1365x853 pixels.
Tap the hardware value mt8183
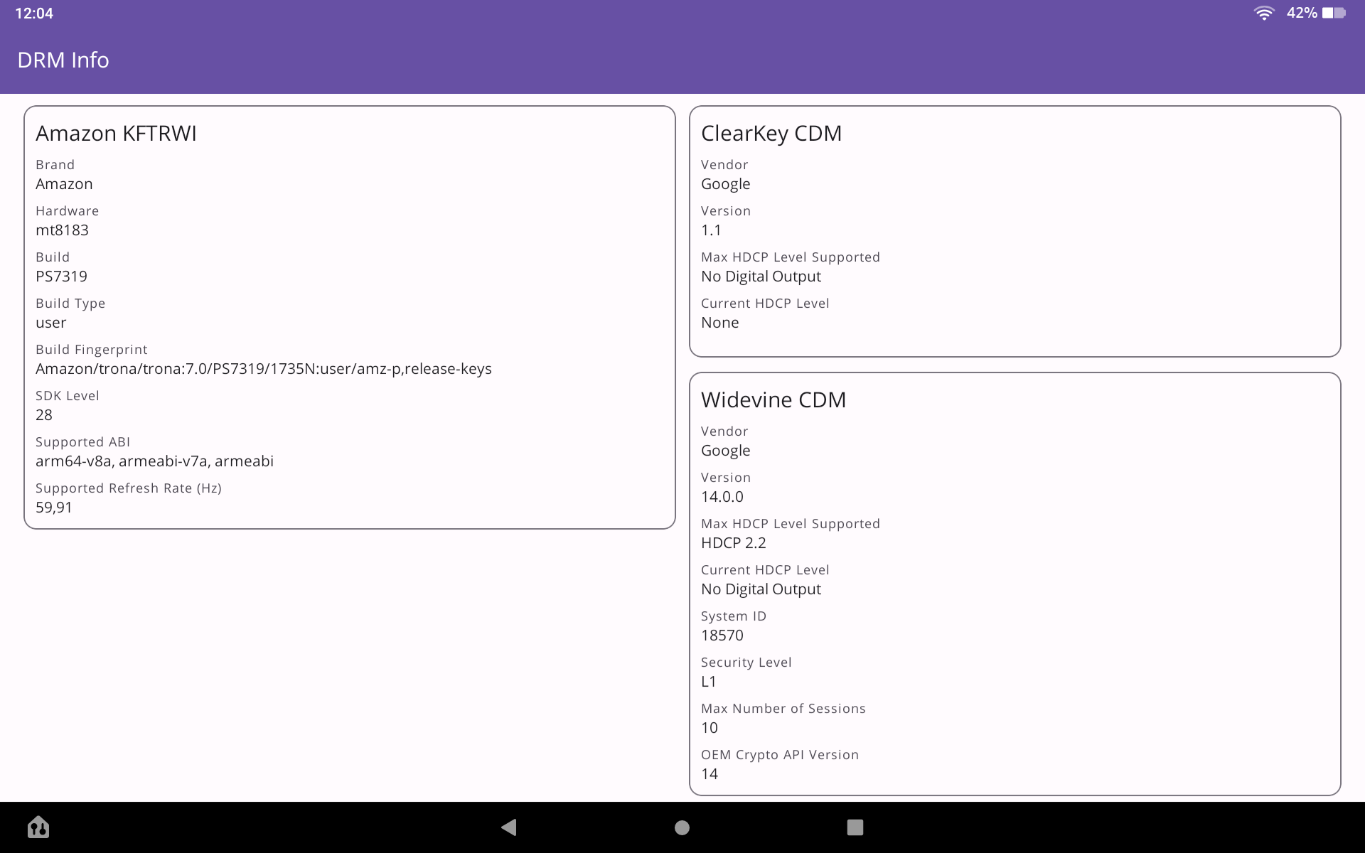coord(62,230)
